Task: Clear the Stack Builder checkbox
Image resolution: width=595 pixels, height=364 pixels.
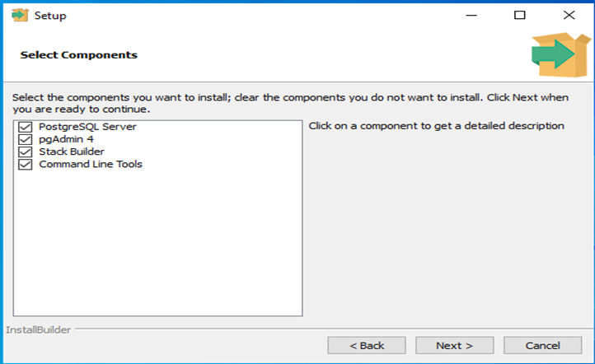Action: [26, 152]
